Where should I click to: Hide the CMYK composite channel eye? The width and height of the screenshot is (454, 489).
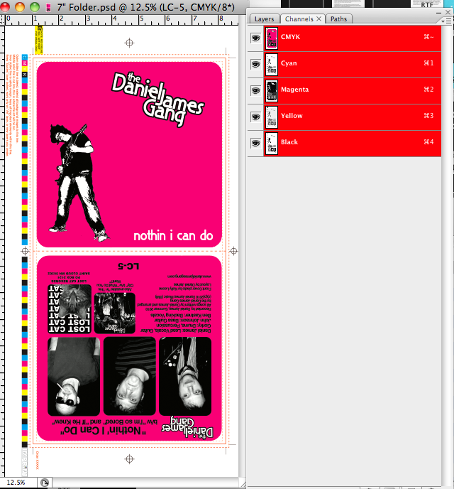[255, 38]
